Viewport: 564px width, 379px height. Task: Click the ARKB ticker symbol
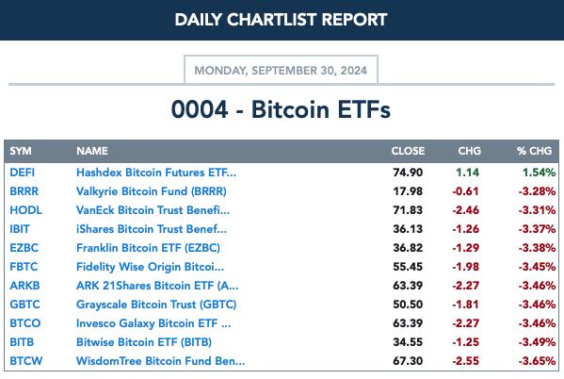click(24, 286)
